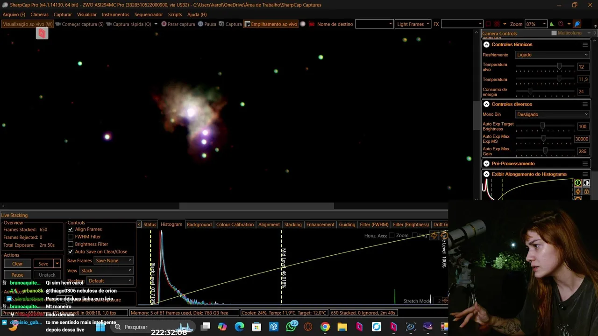Click the lightning auto-stretch icon in Live Stacking histogram
The height and width of the screenshot is (336, 598).
pyautogui.click(x=434, y=236)
